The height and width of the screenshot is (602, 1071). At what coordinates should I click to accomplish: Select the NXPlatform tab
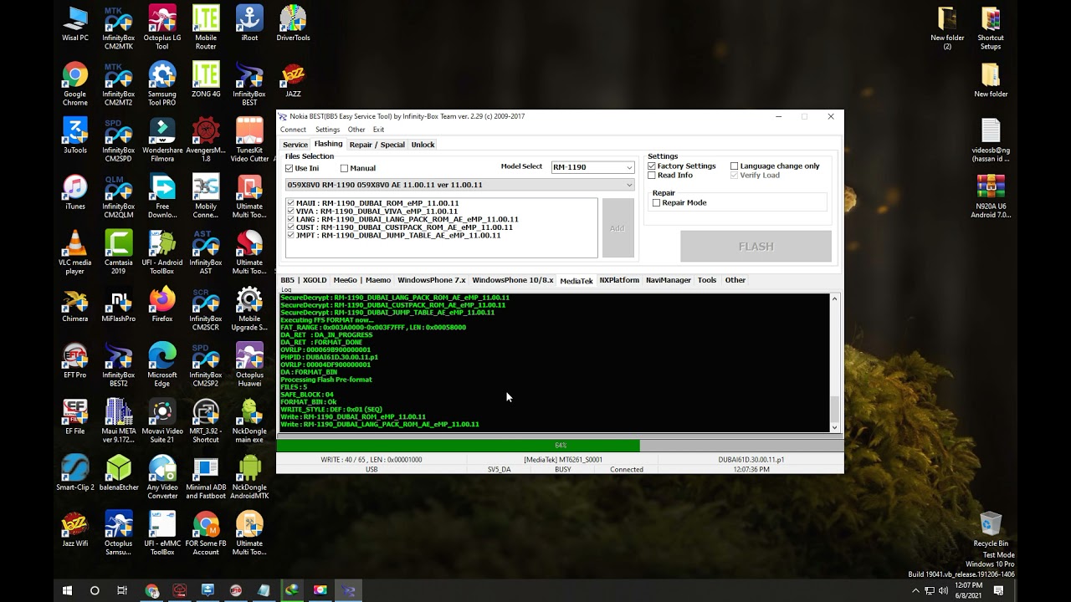point(619,280)
